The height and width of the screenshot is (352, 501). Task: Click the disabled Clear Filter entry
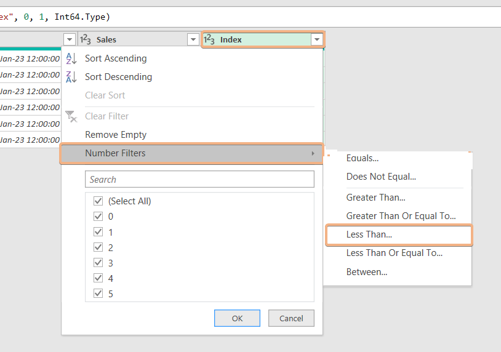(x=106, y=116)
